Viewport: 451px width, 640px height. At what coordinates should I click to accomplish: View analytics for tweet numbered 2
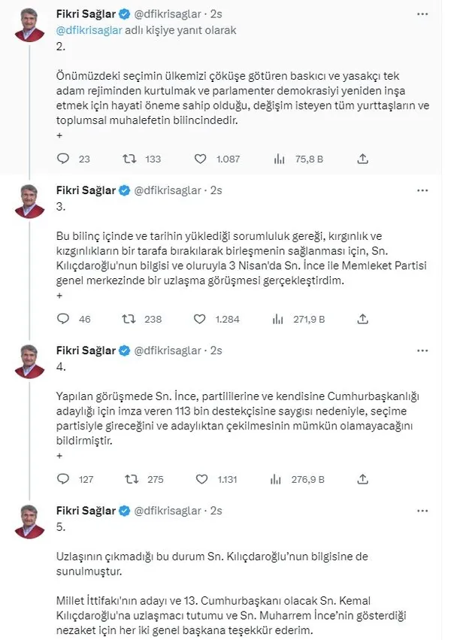coord(279,159)
